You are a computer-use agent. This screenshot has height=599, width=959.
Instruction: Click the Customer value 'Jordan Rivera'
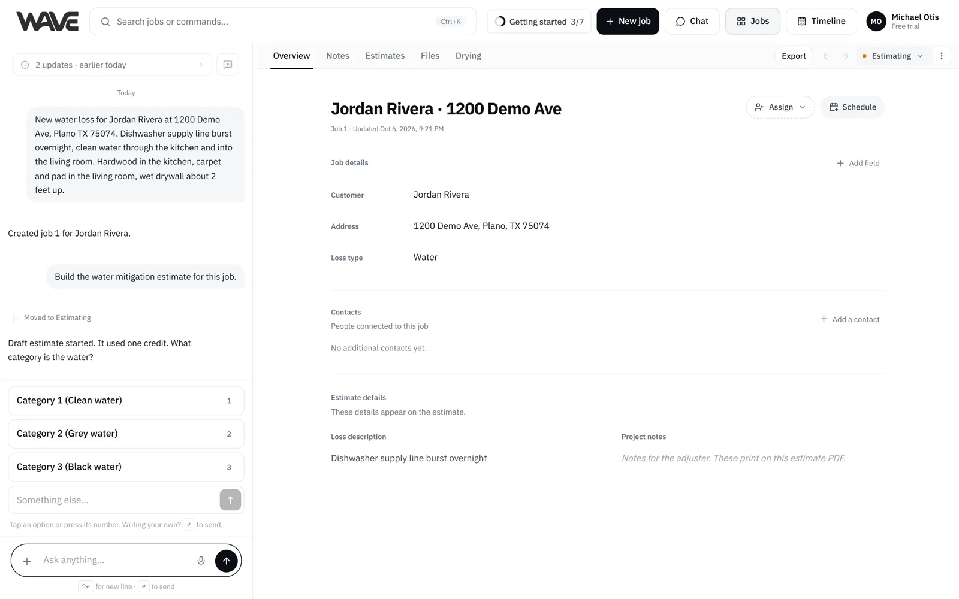tap(441, 195)
